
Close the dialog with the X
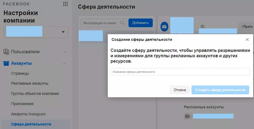(x=247, y=40)
